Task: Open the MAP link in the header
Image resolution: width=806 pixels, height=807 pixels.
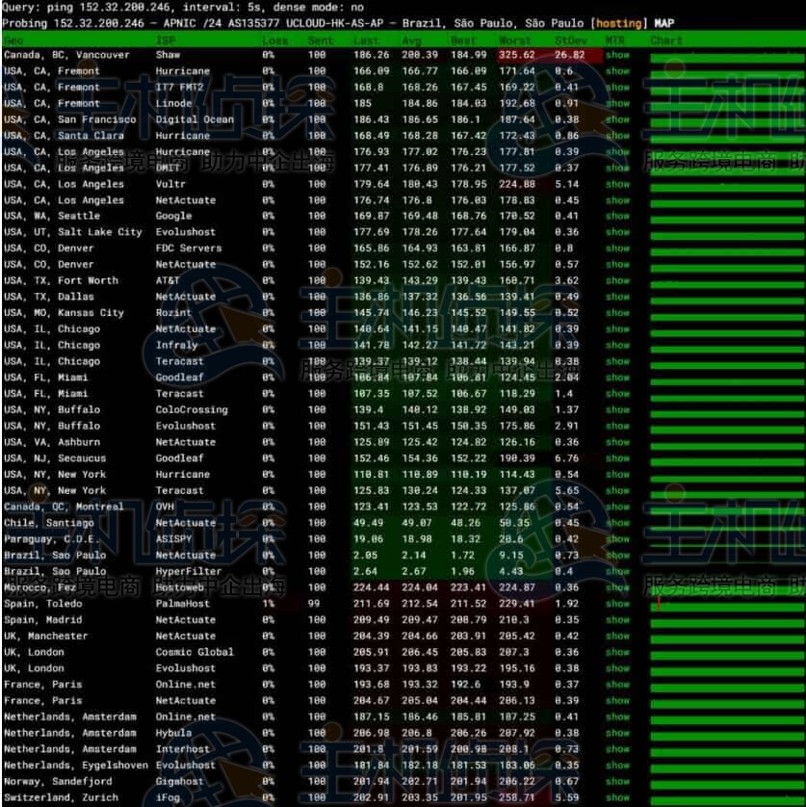Action: 664,22
